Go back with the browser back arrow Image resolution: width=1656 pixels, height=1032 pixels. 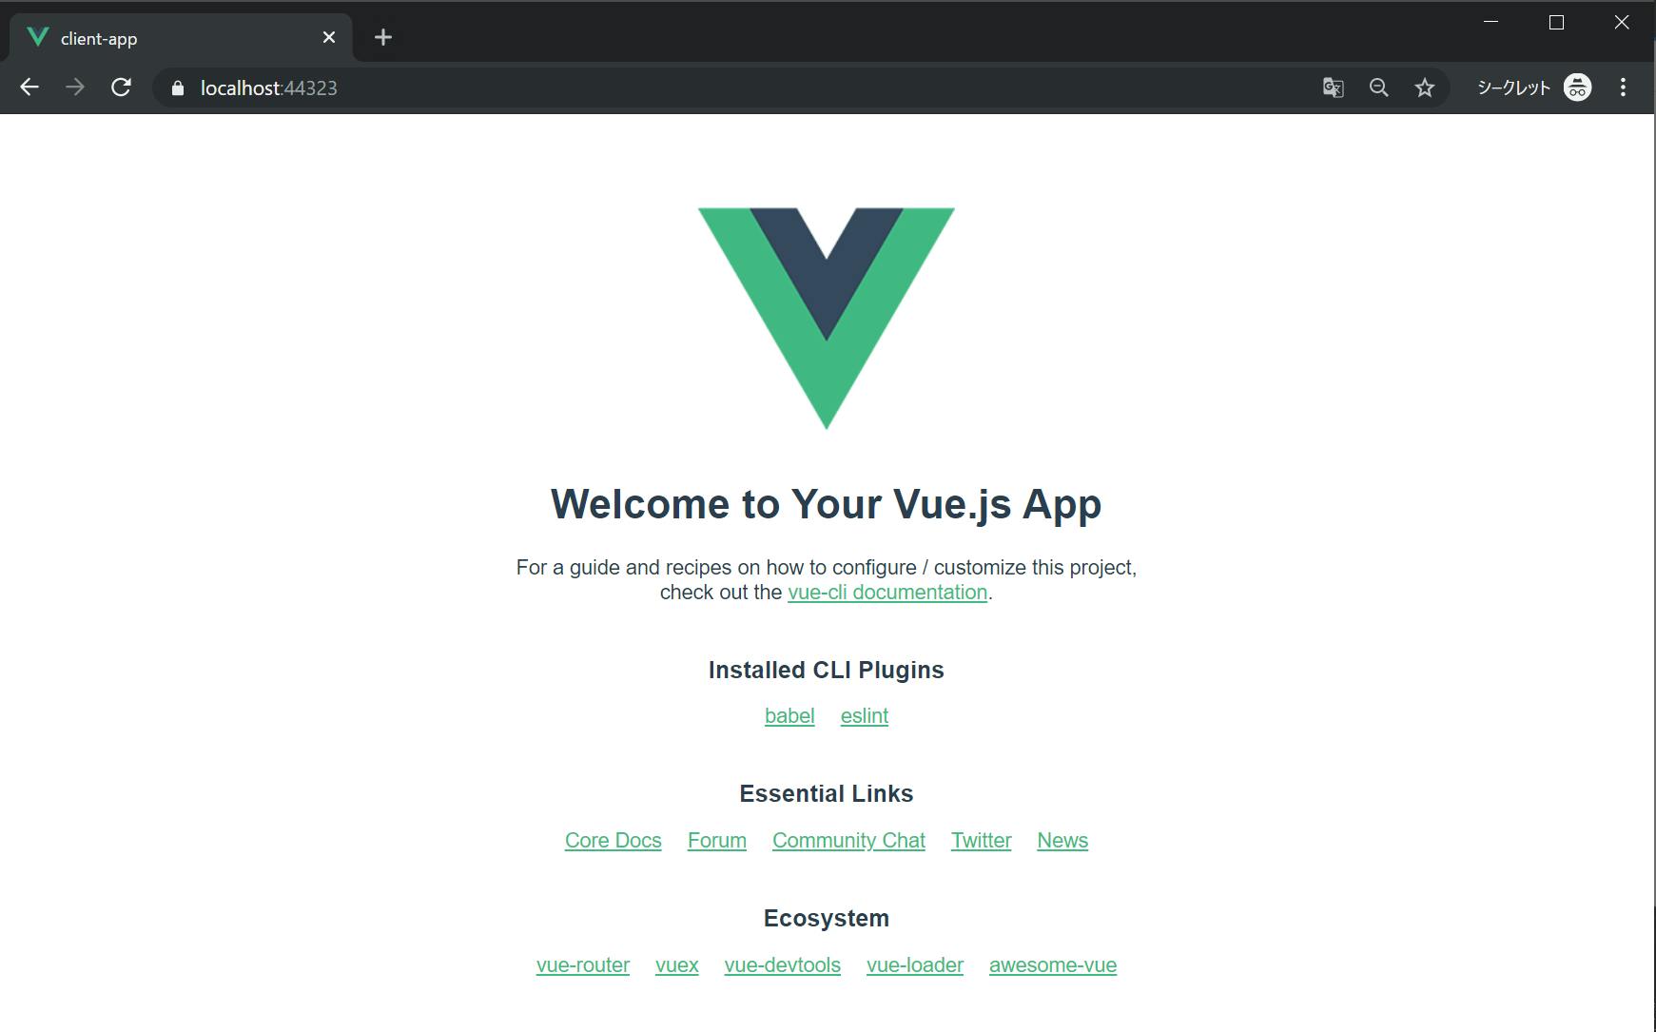click(29, 88)
